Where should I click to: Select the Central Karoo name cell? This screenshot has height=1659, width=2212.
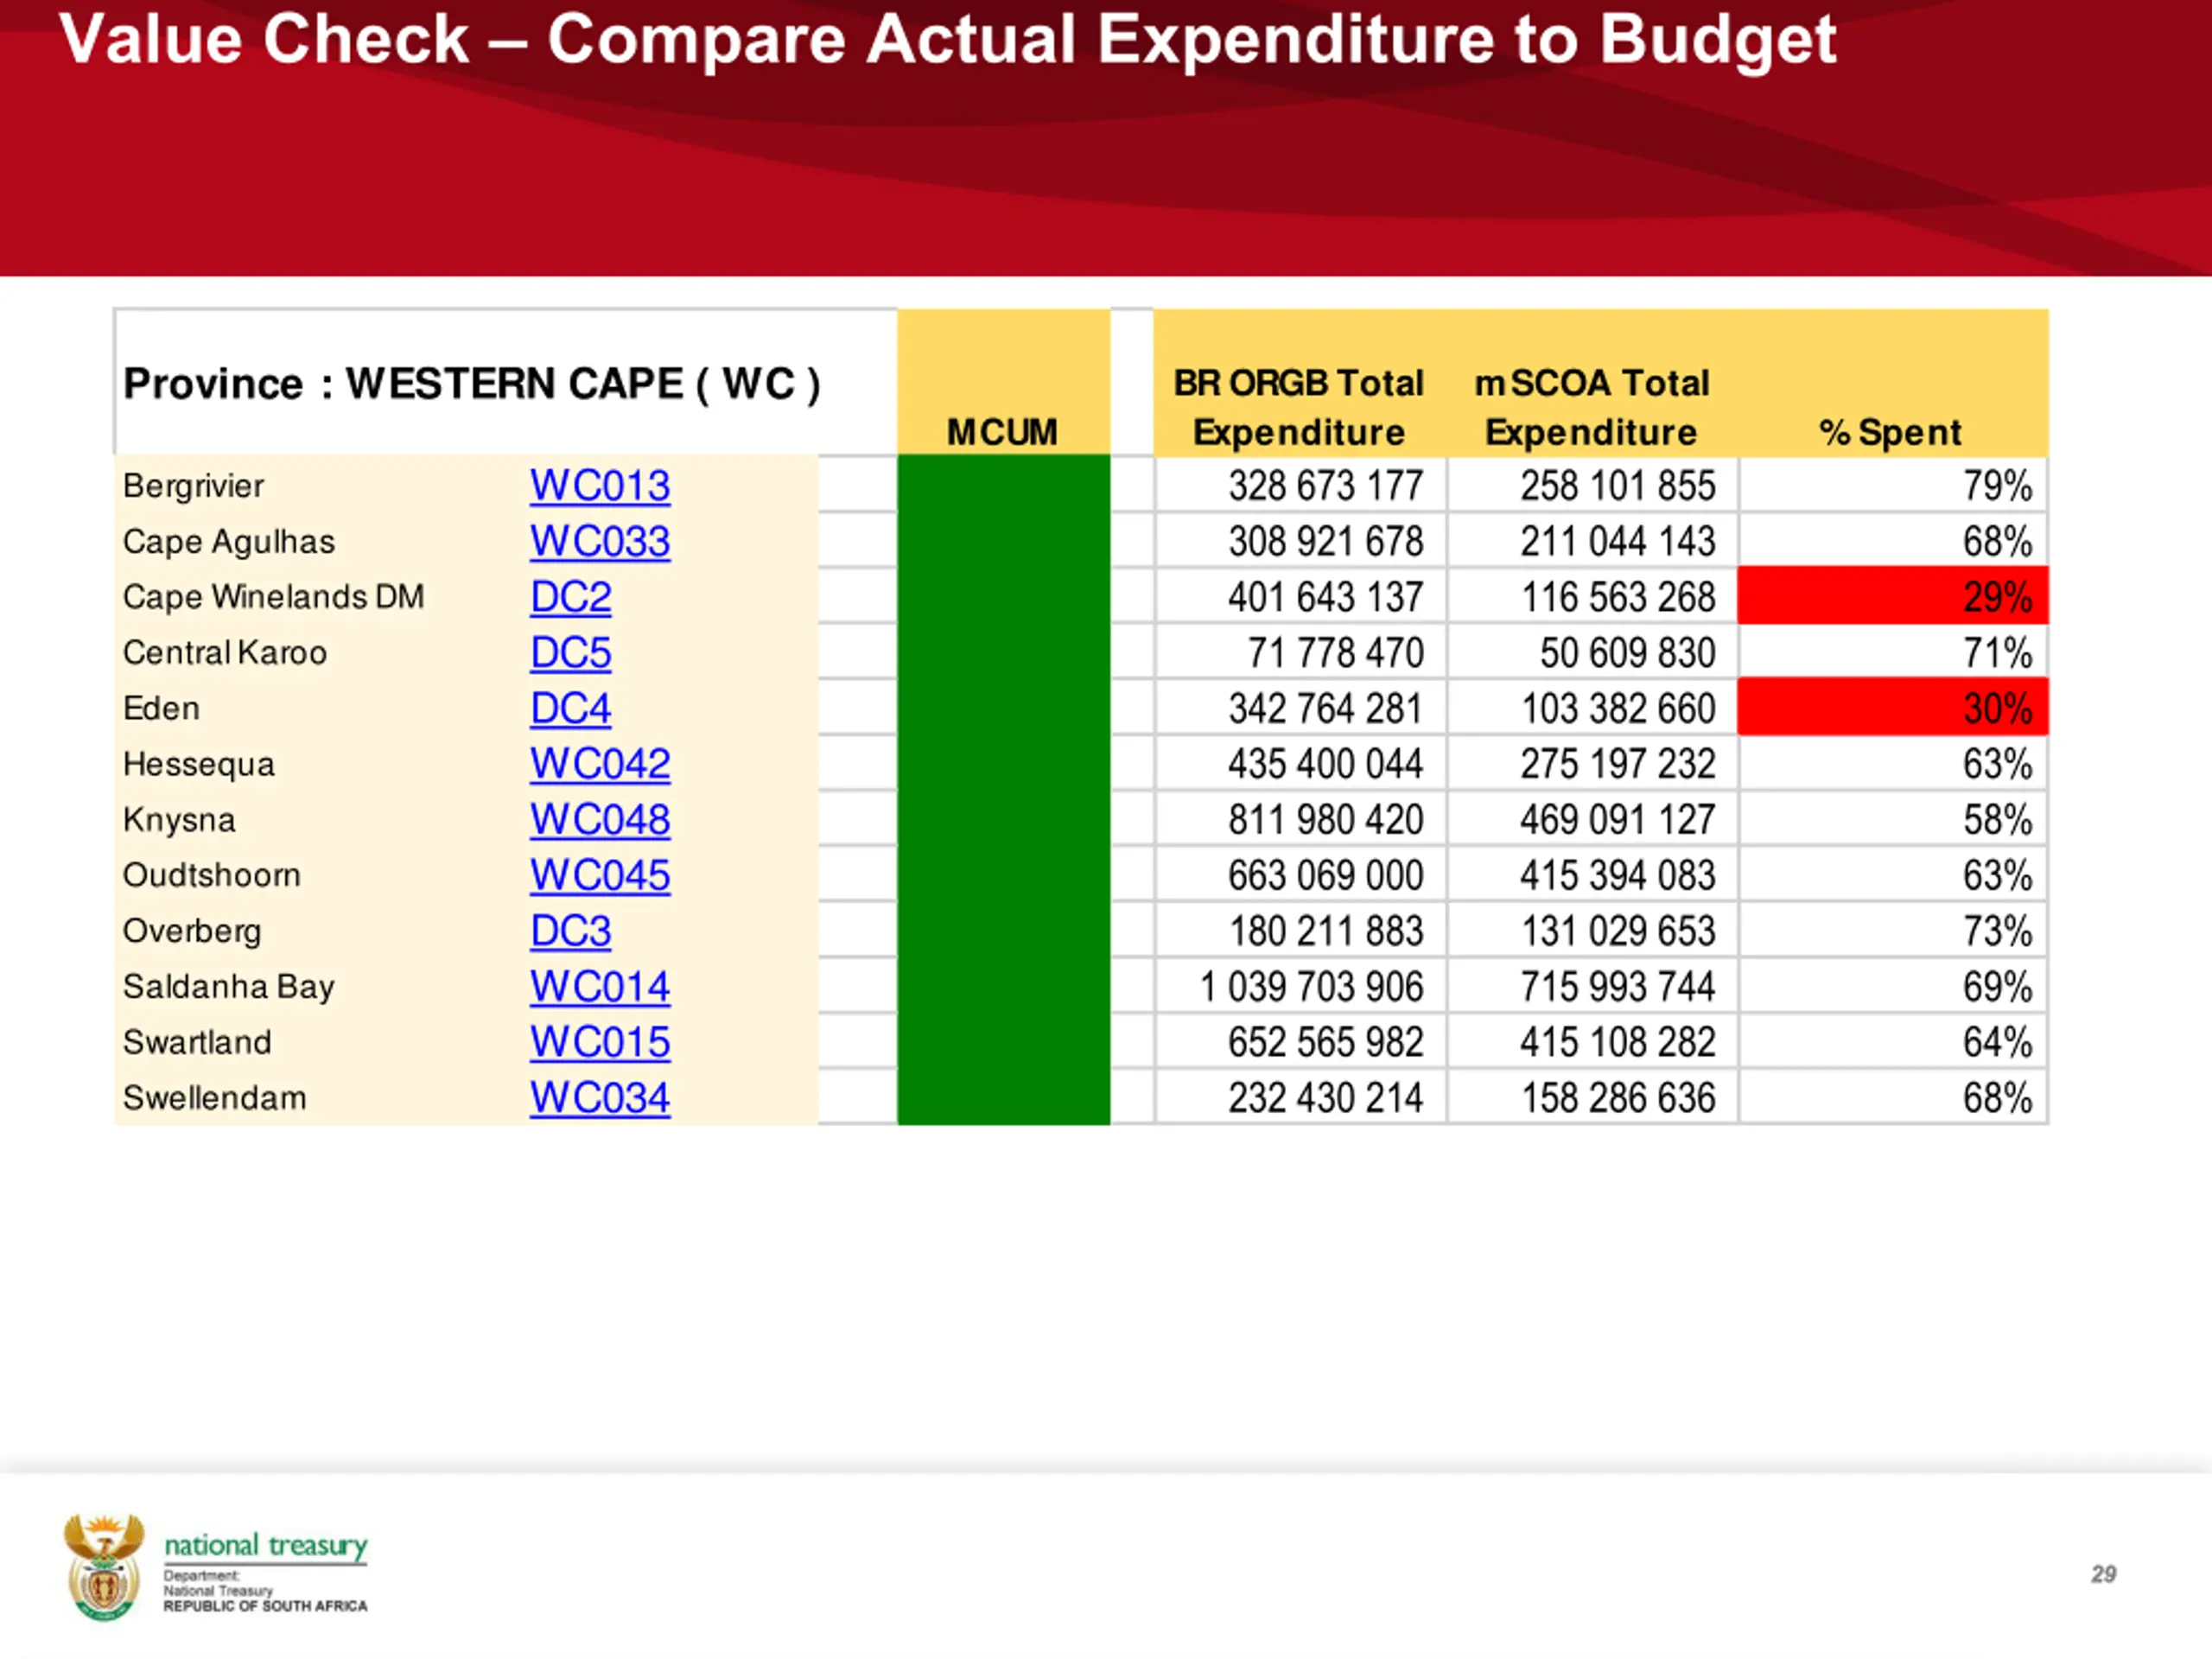point(225,653)
